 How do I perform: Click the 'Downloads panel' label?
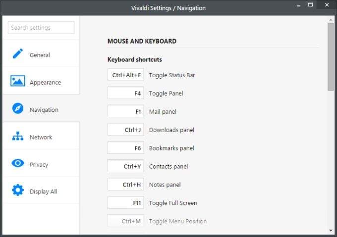pos(171,130)
